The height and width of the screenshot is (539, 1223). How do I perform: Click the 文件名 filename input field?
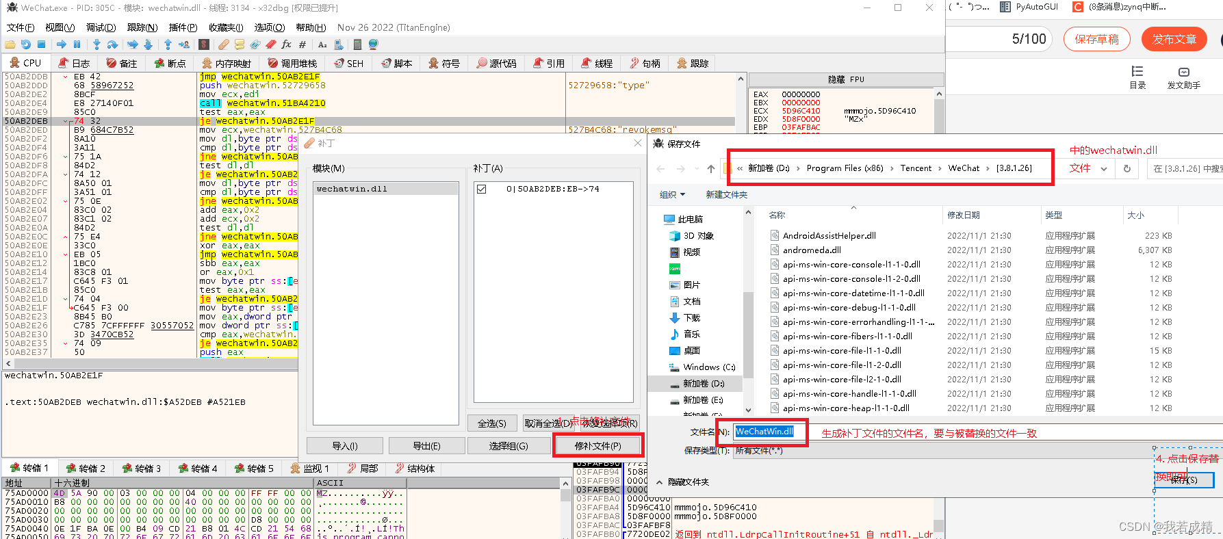[x=977, y=432]
